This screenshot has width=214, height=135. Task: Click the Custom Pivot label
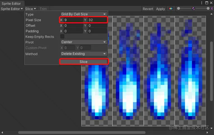(x=36, y=48)
